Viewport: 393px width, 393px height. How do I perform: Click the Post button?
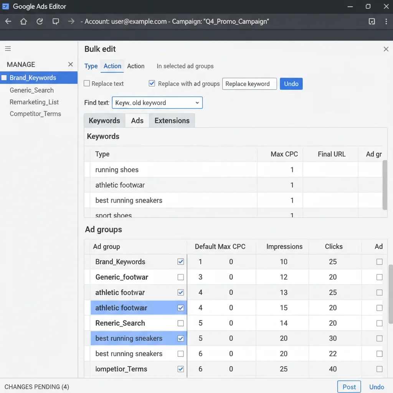coord(349,387)
